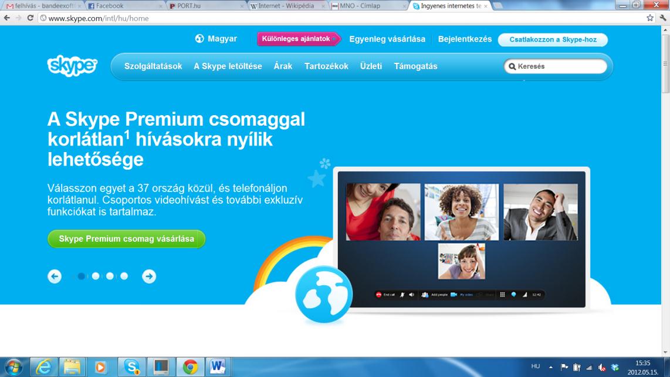Switch to Chrome in the taskbar

(190, 367)
